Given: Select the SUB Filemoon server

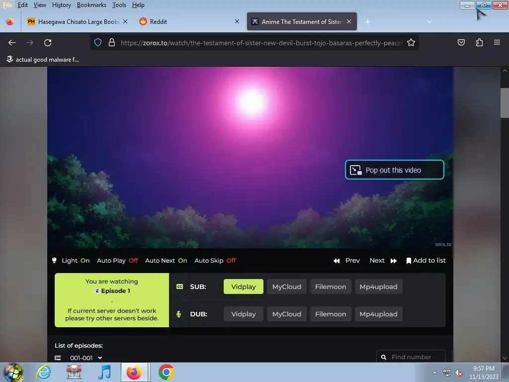Looking at the screenshot, I should (331, 286).
